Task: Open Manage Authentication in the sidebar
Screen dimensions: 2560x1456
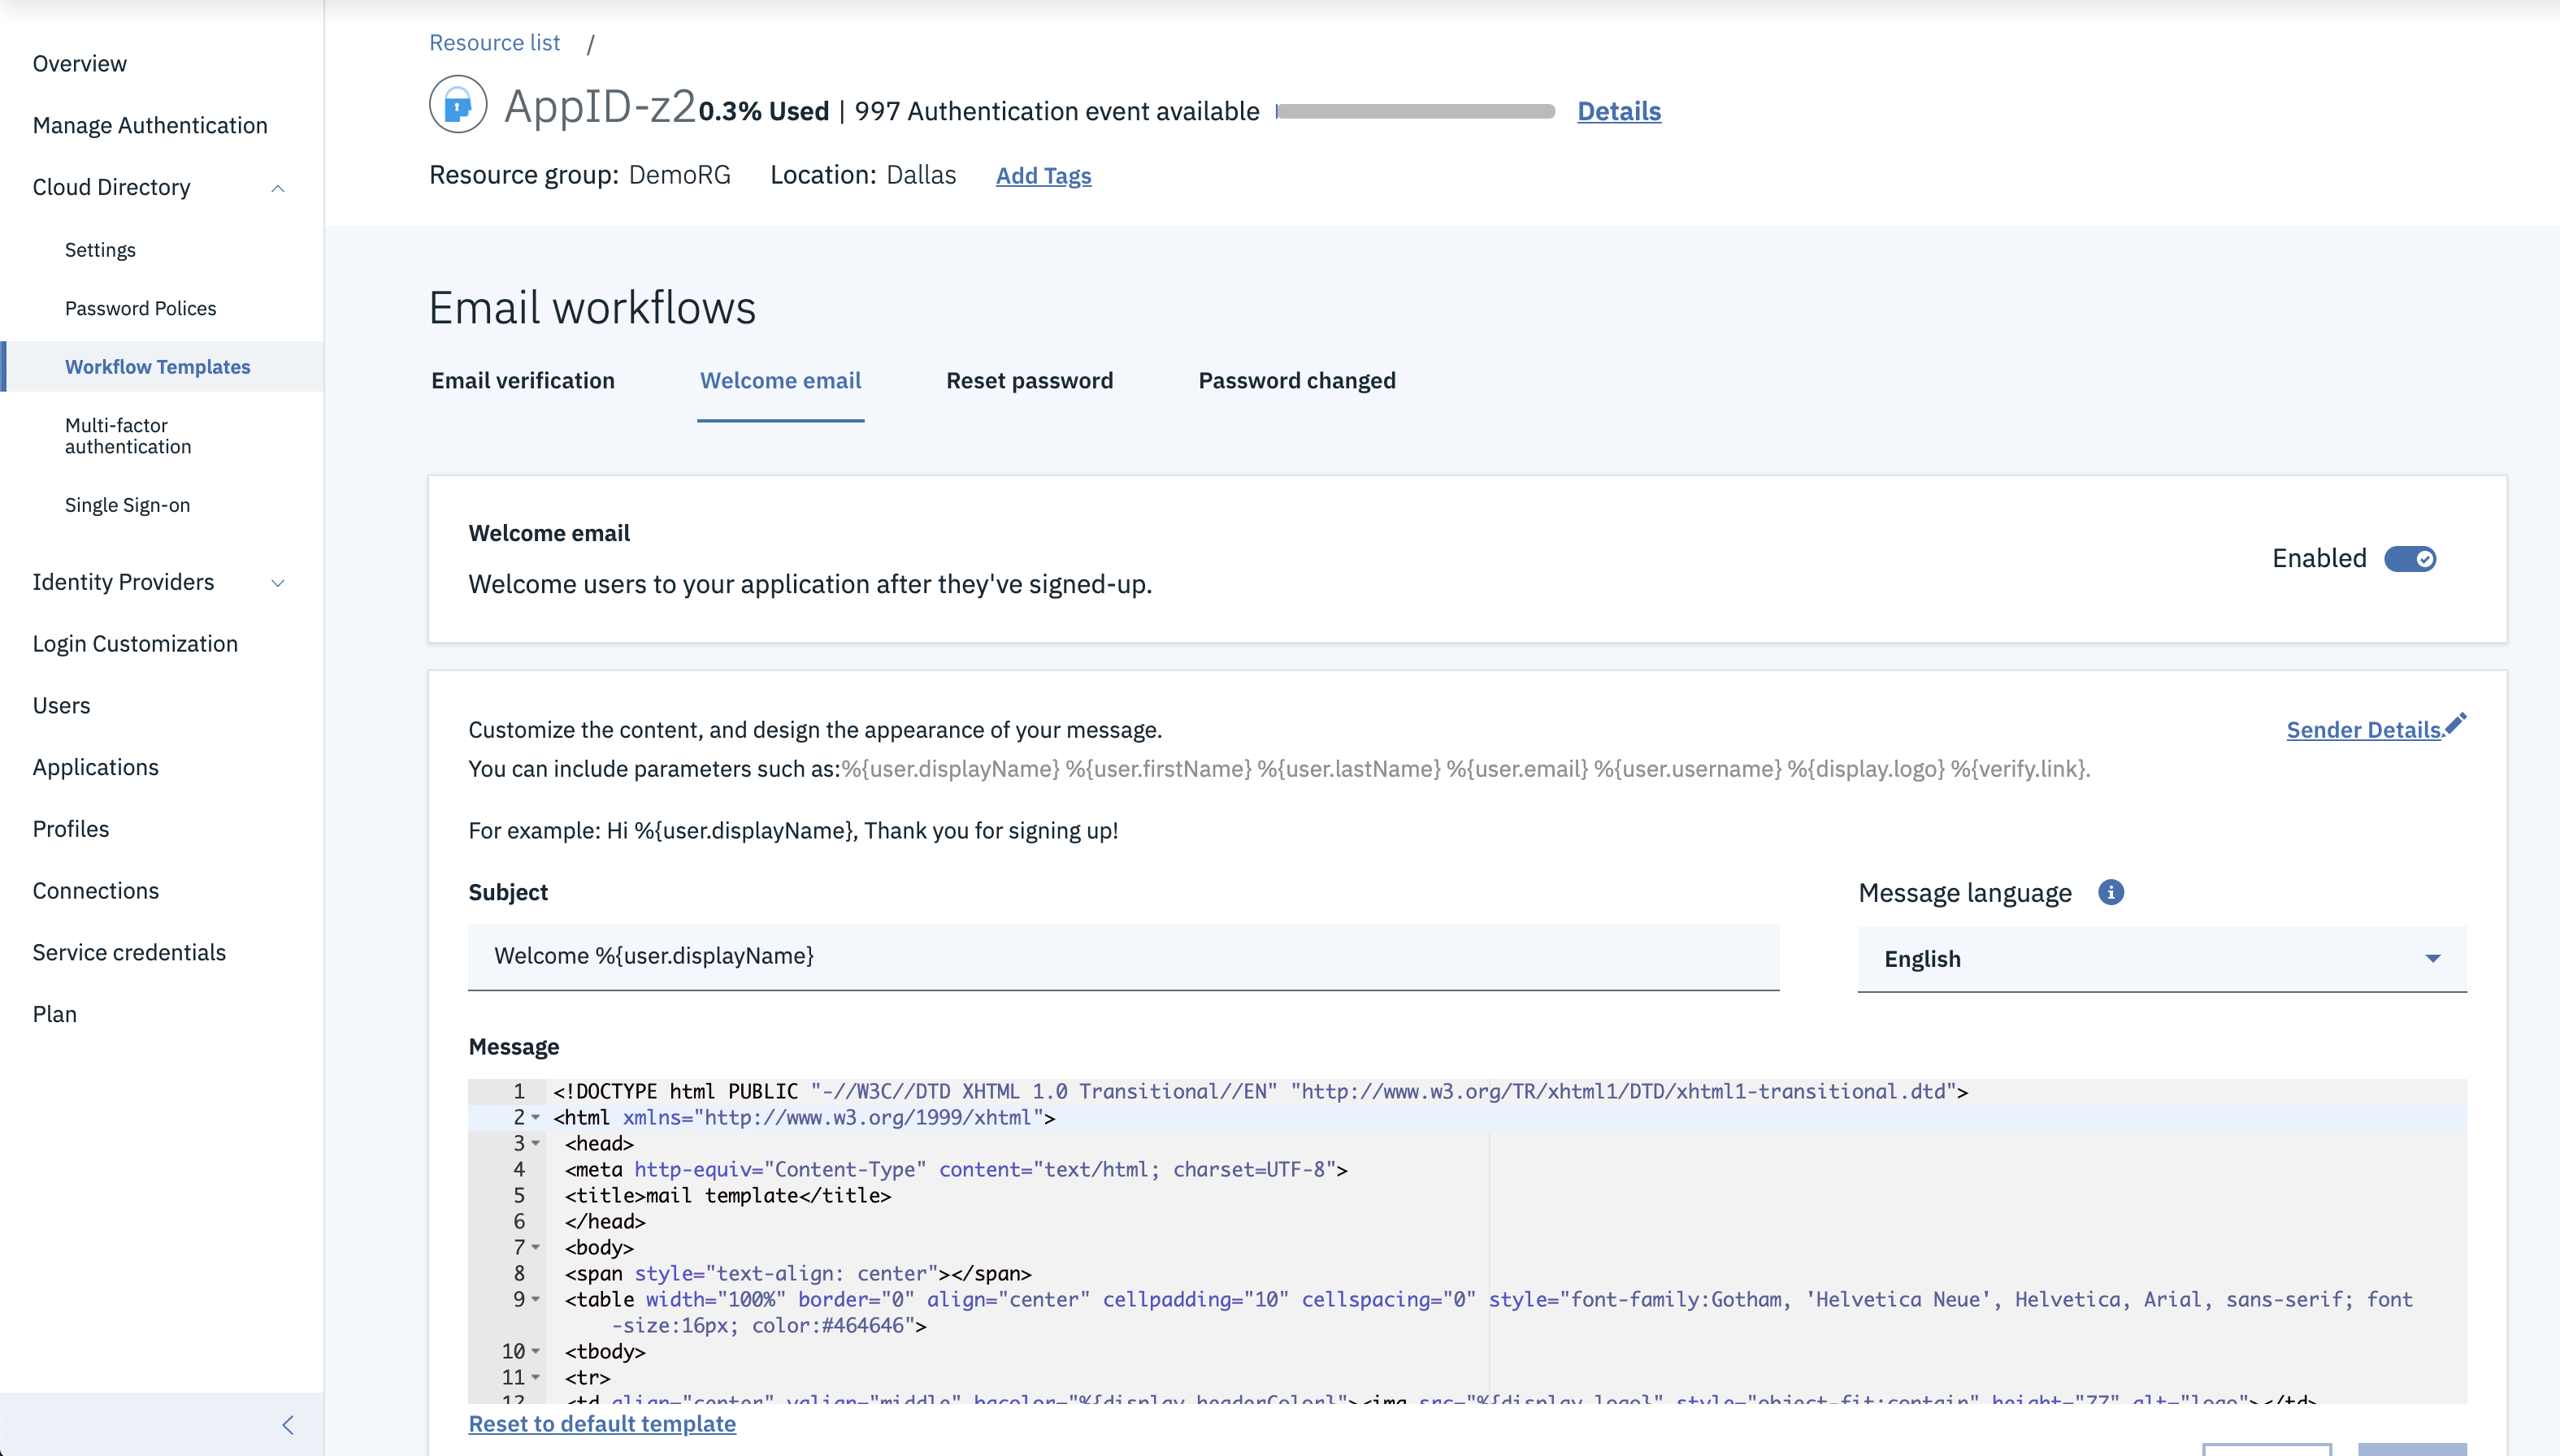Action: [150, 126]
